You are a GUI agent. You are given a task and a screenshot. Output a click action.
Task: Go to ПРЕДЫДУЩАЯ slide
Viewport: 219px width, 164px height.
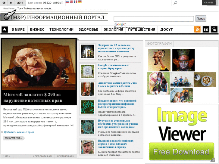(x=42, y=156)
